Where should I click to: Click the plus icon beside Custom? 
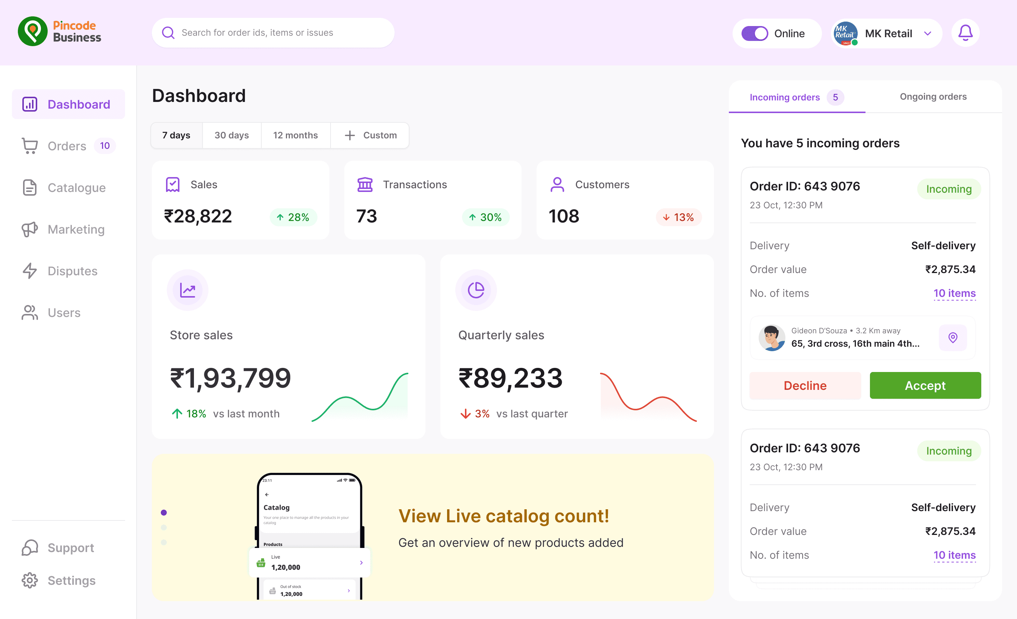350,135
